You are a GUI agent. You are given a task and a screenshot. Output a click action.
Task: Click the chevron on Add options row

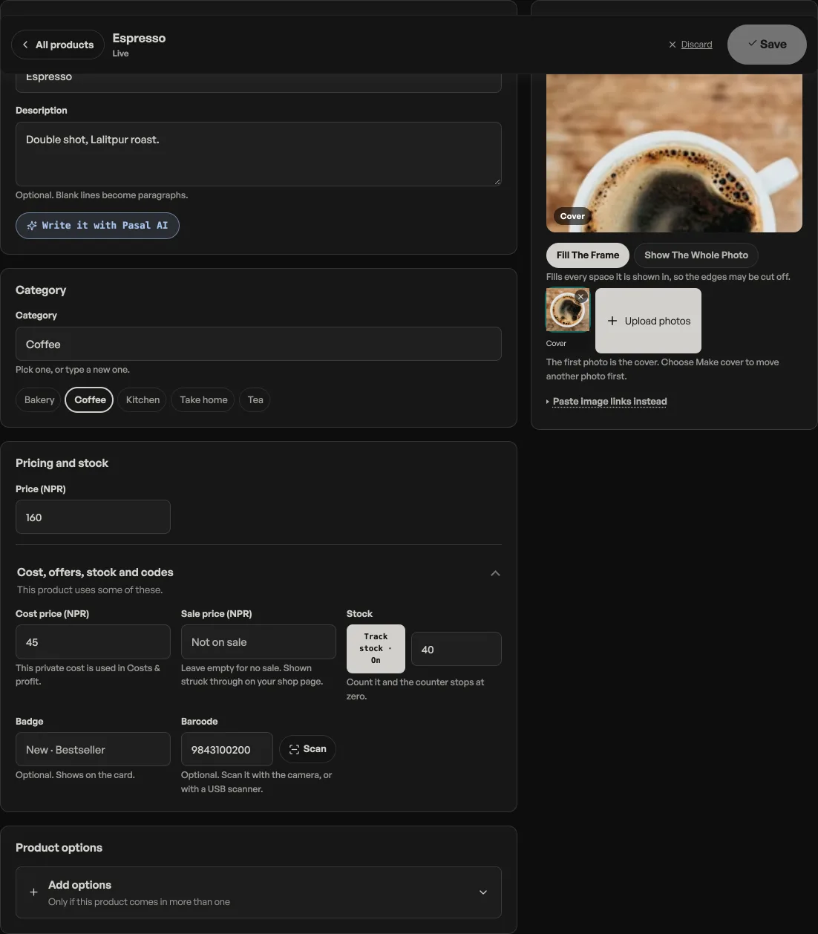pyautogui.click(x=483, y=892)
